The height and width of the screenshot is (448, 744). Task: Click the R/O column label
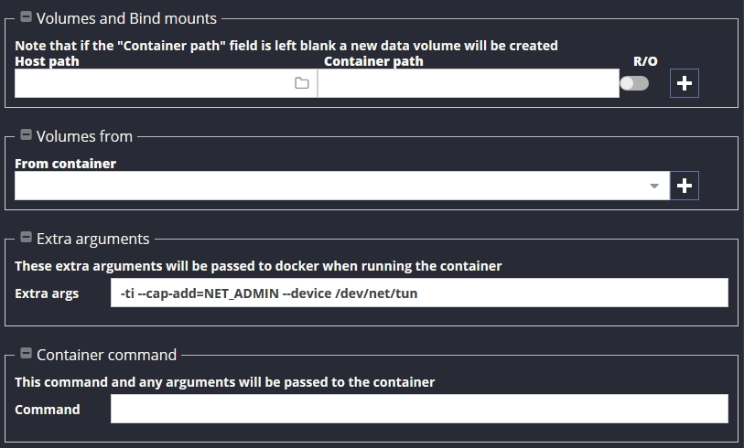[645, 61]
